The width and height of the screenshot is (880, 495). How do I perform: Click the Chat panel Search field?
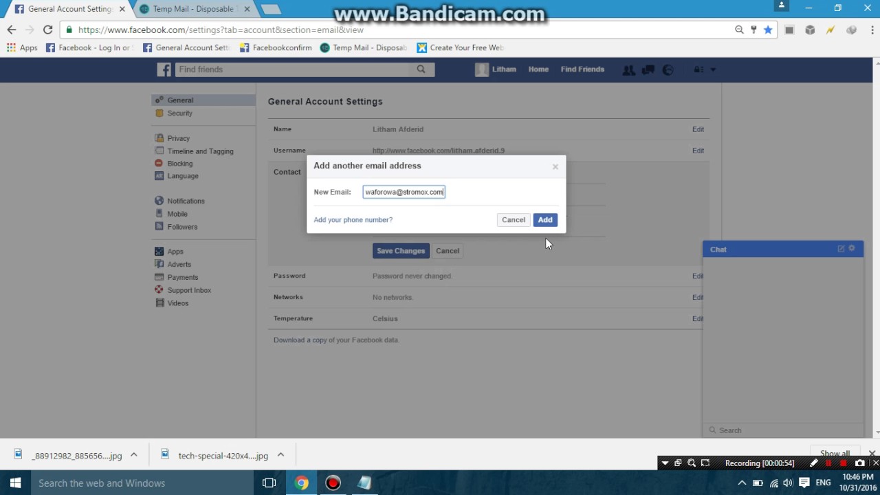[783, 430]
